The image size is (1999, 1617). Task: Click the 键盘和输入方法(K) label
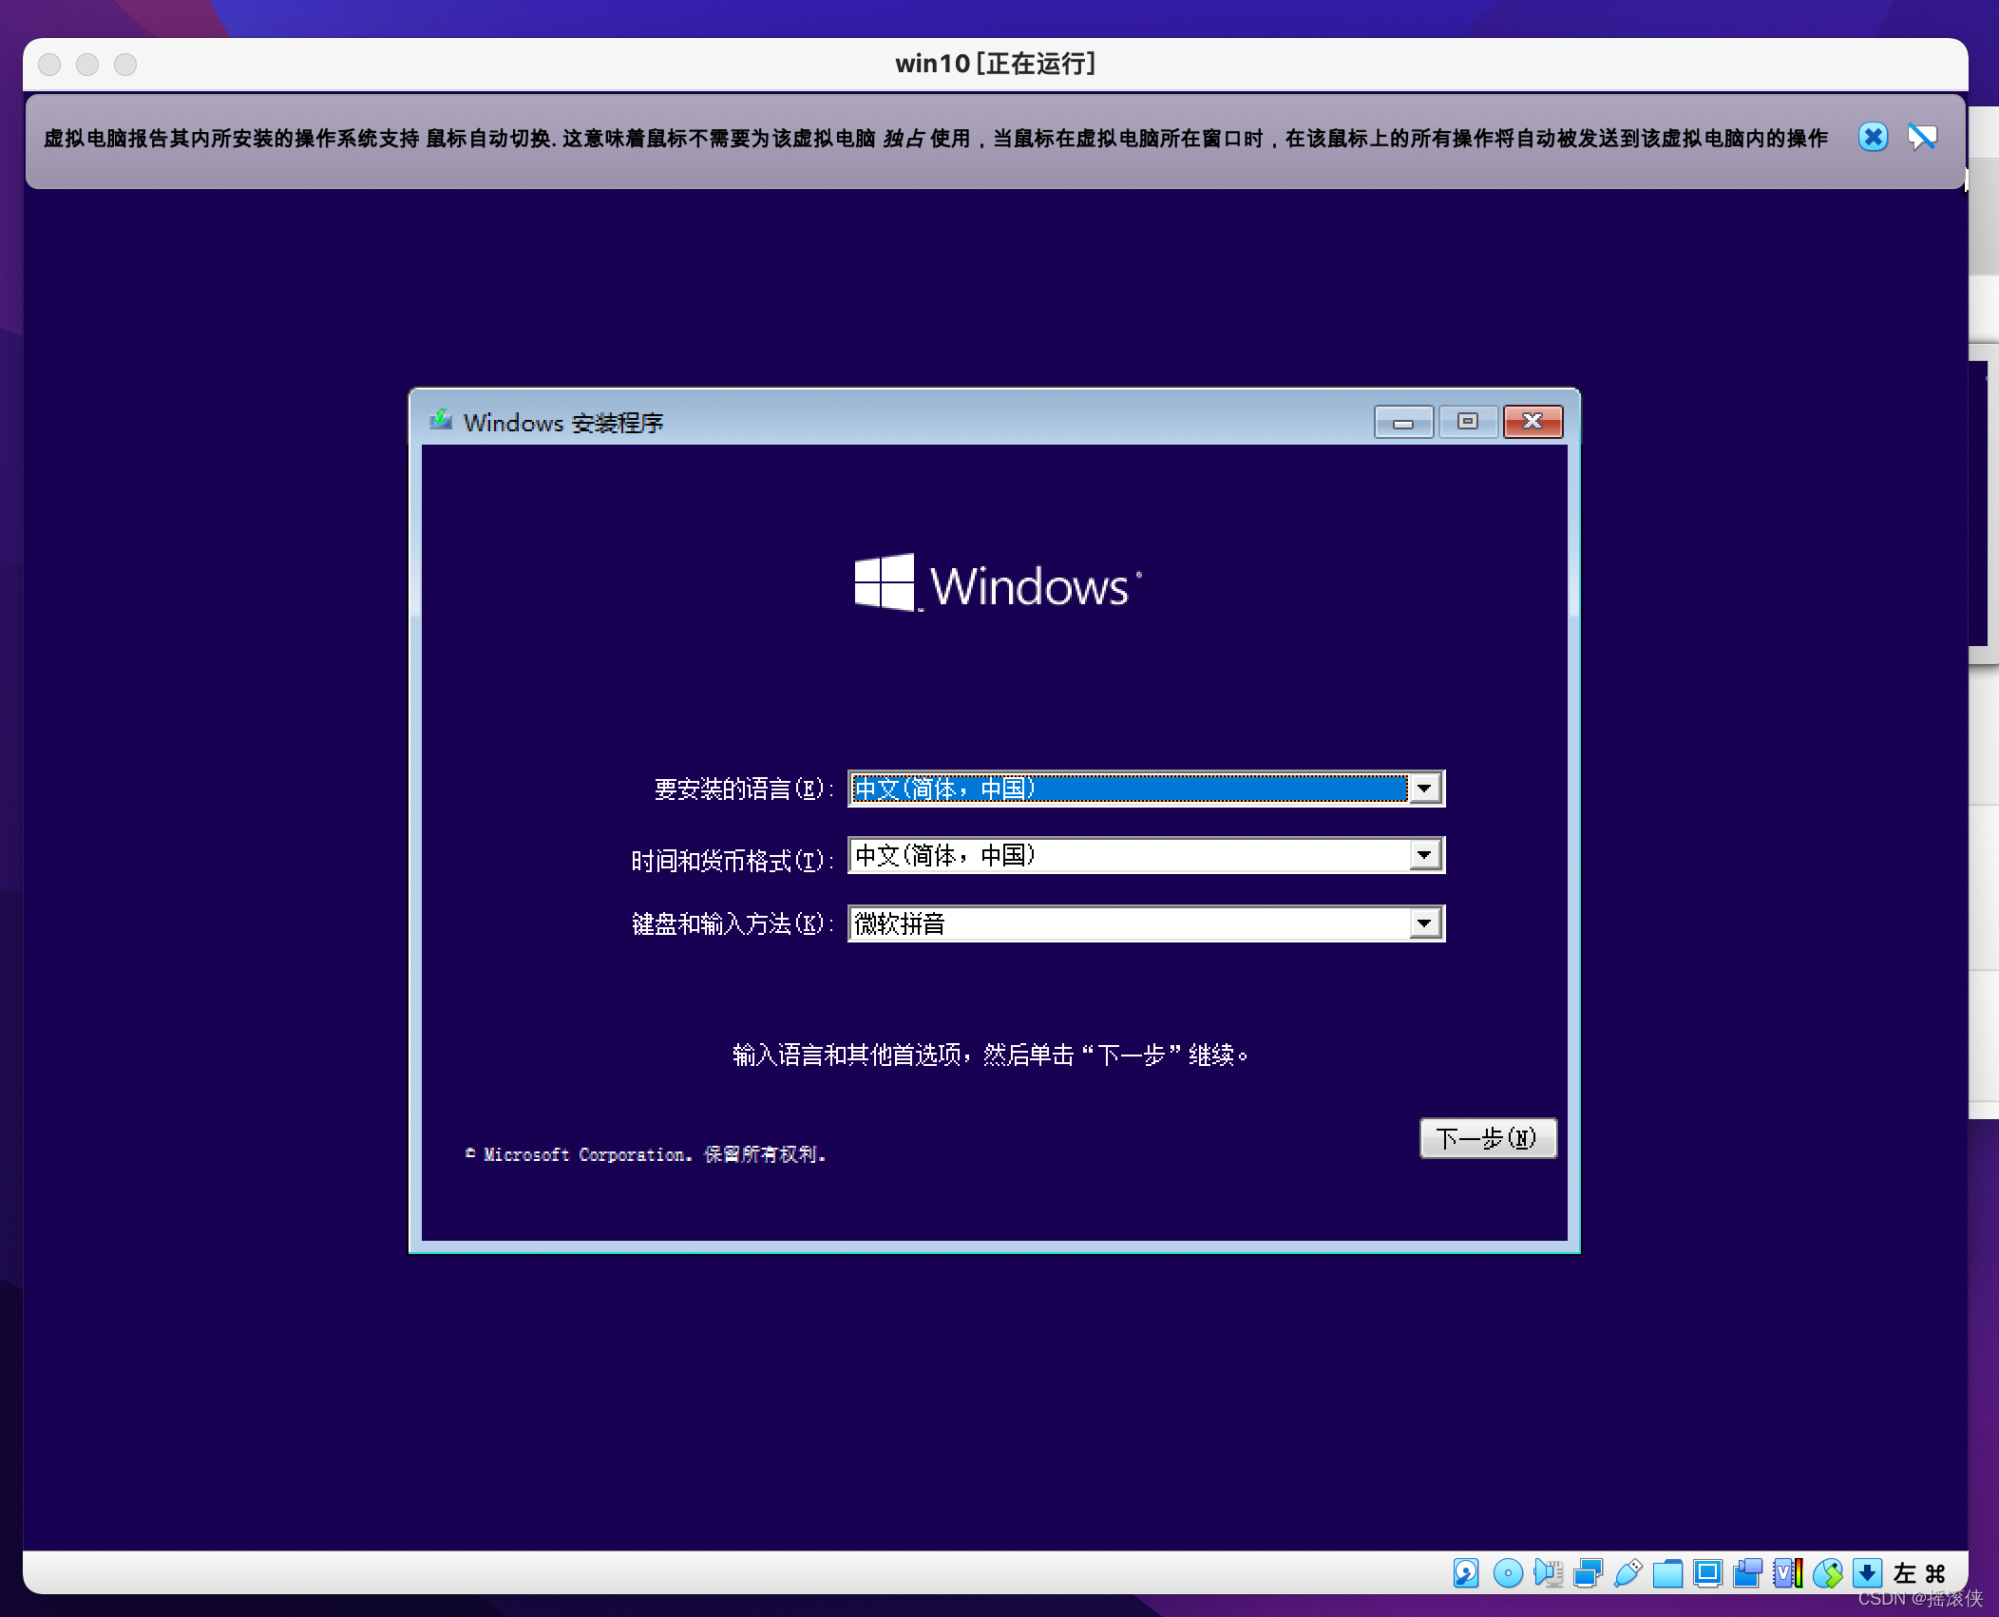733,923
